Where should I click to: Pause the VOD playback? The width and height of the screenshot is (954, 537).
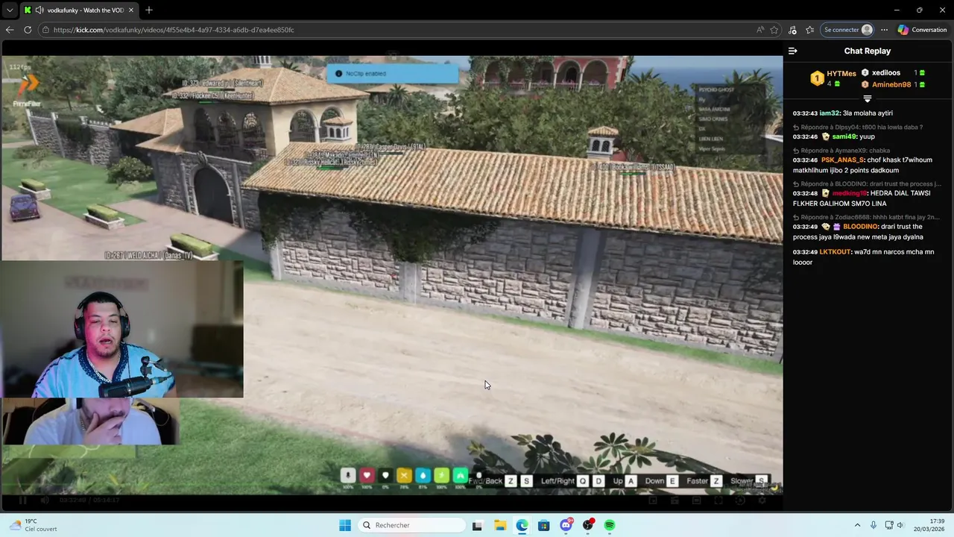(x=23, y=500)
